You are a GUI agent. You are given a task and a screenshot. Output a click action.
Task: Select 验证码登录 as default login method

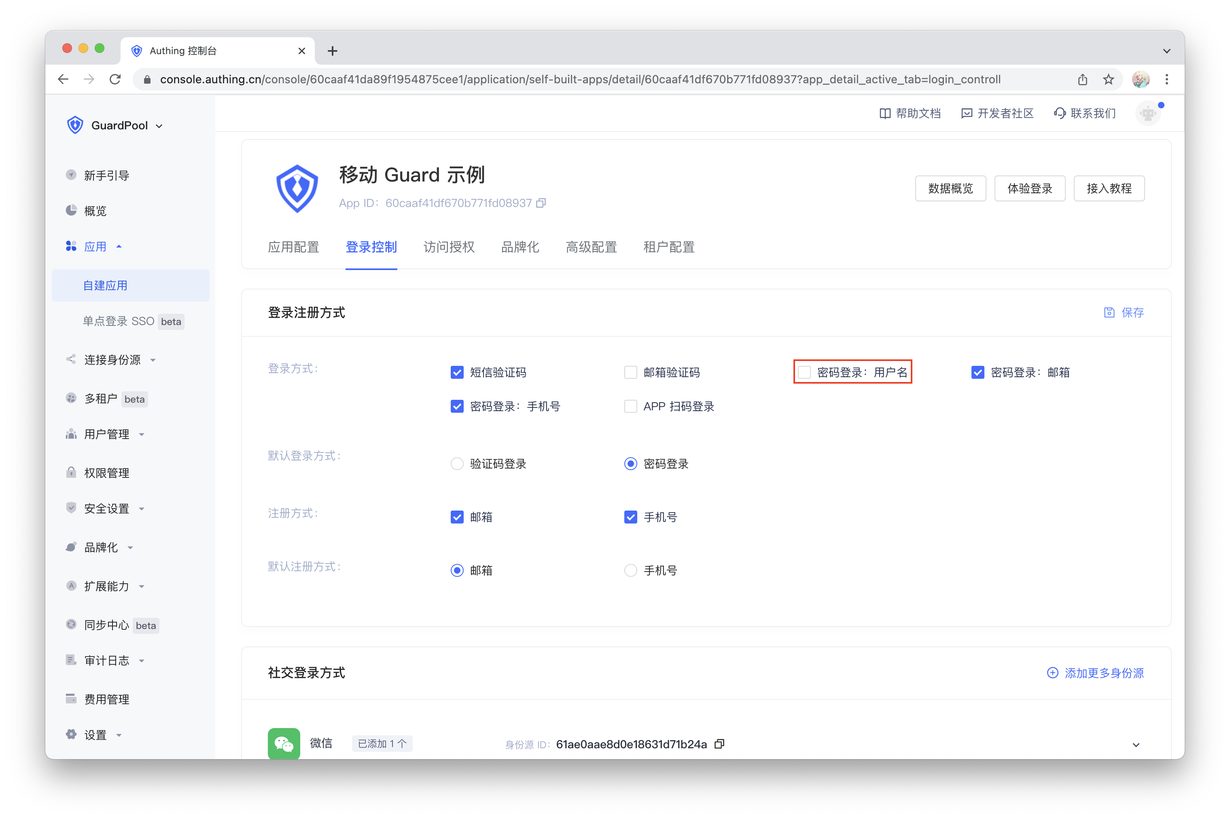pyautogui.click(x=457, y=464)
